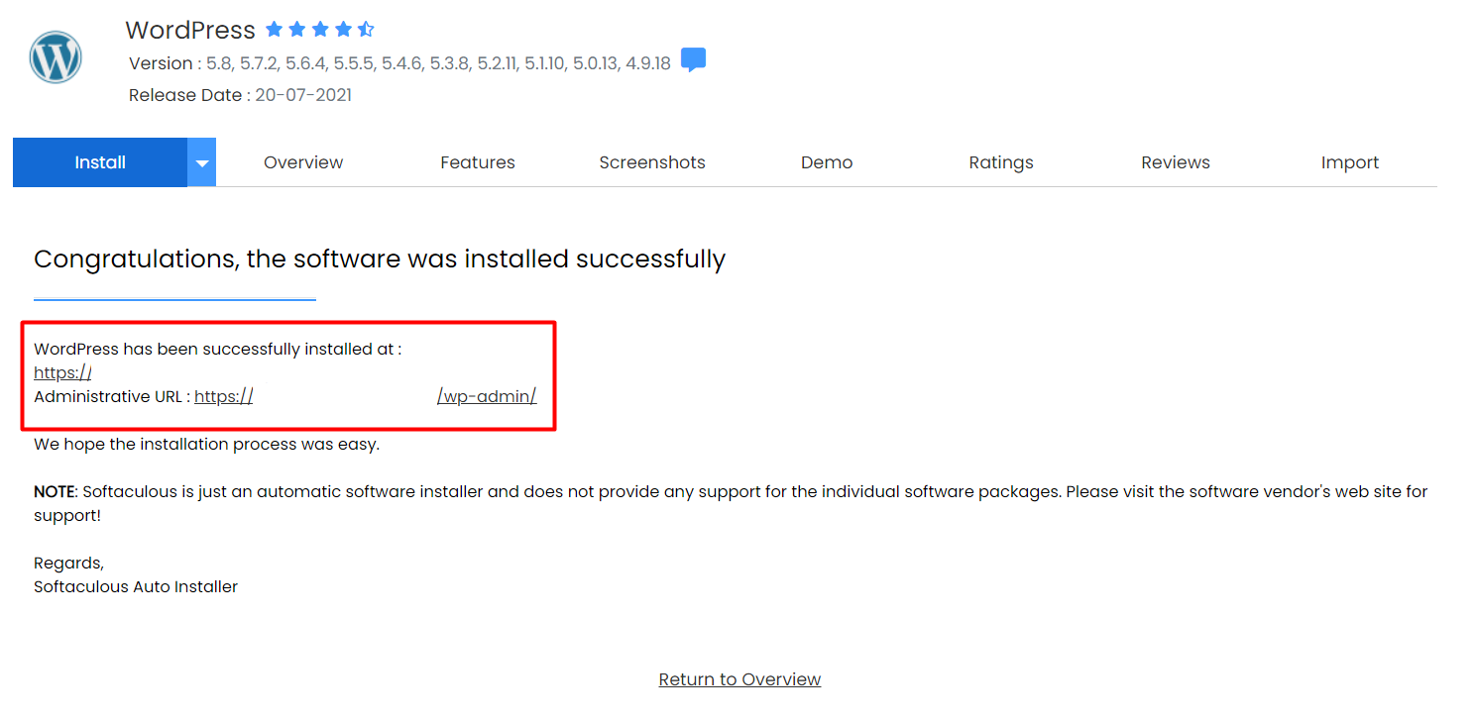Open the Reviews tab
This screenshot has height=722, width=1477.
pyautogui.click(x=1176, y=162)
